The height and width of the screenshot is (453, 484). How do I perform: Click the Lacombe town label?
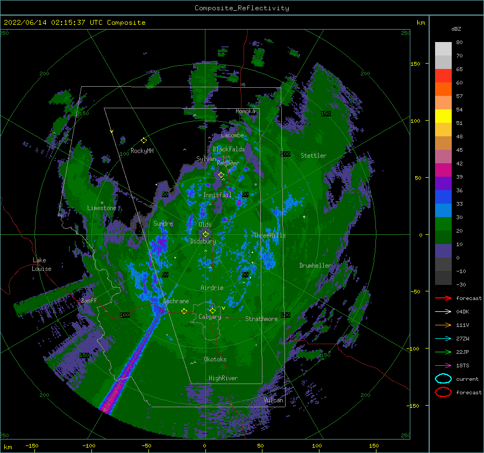232,135
